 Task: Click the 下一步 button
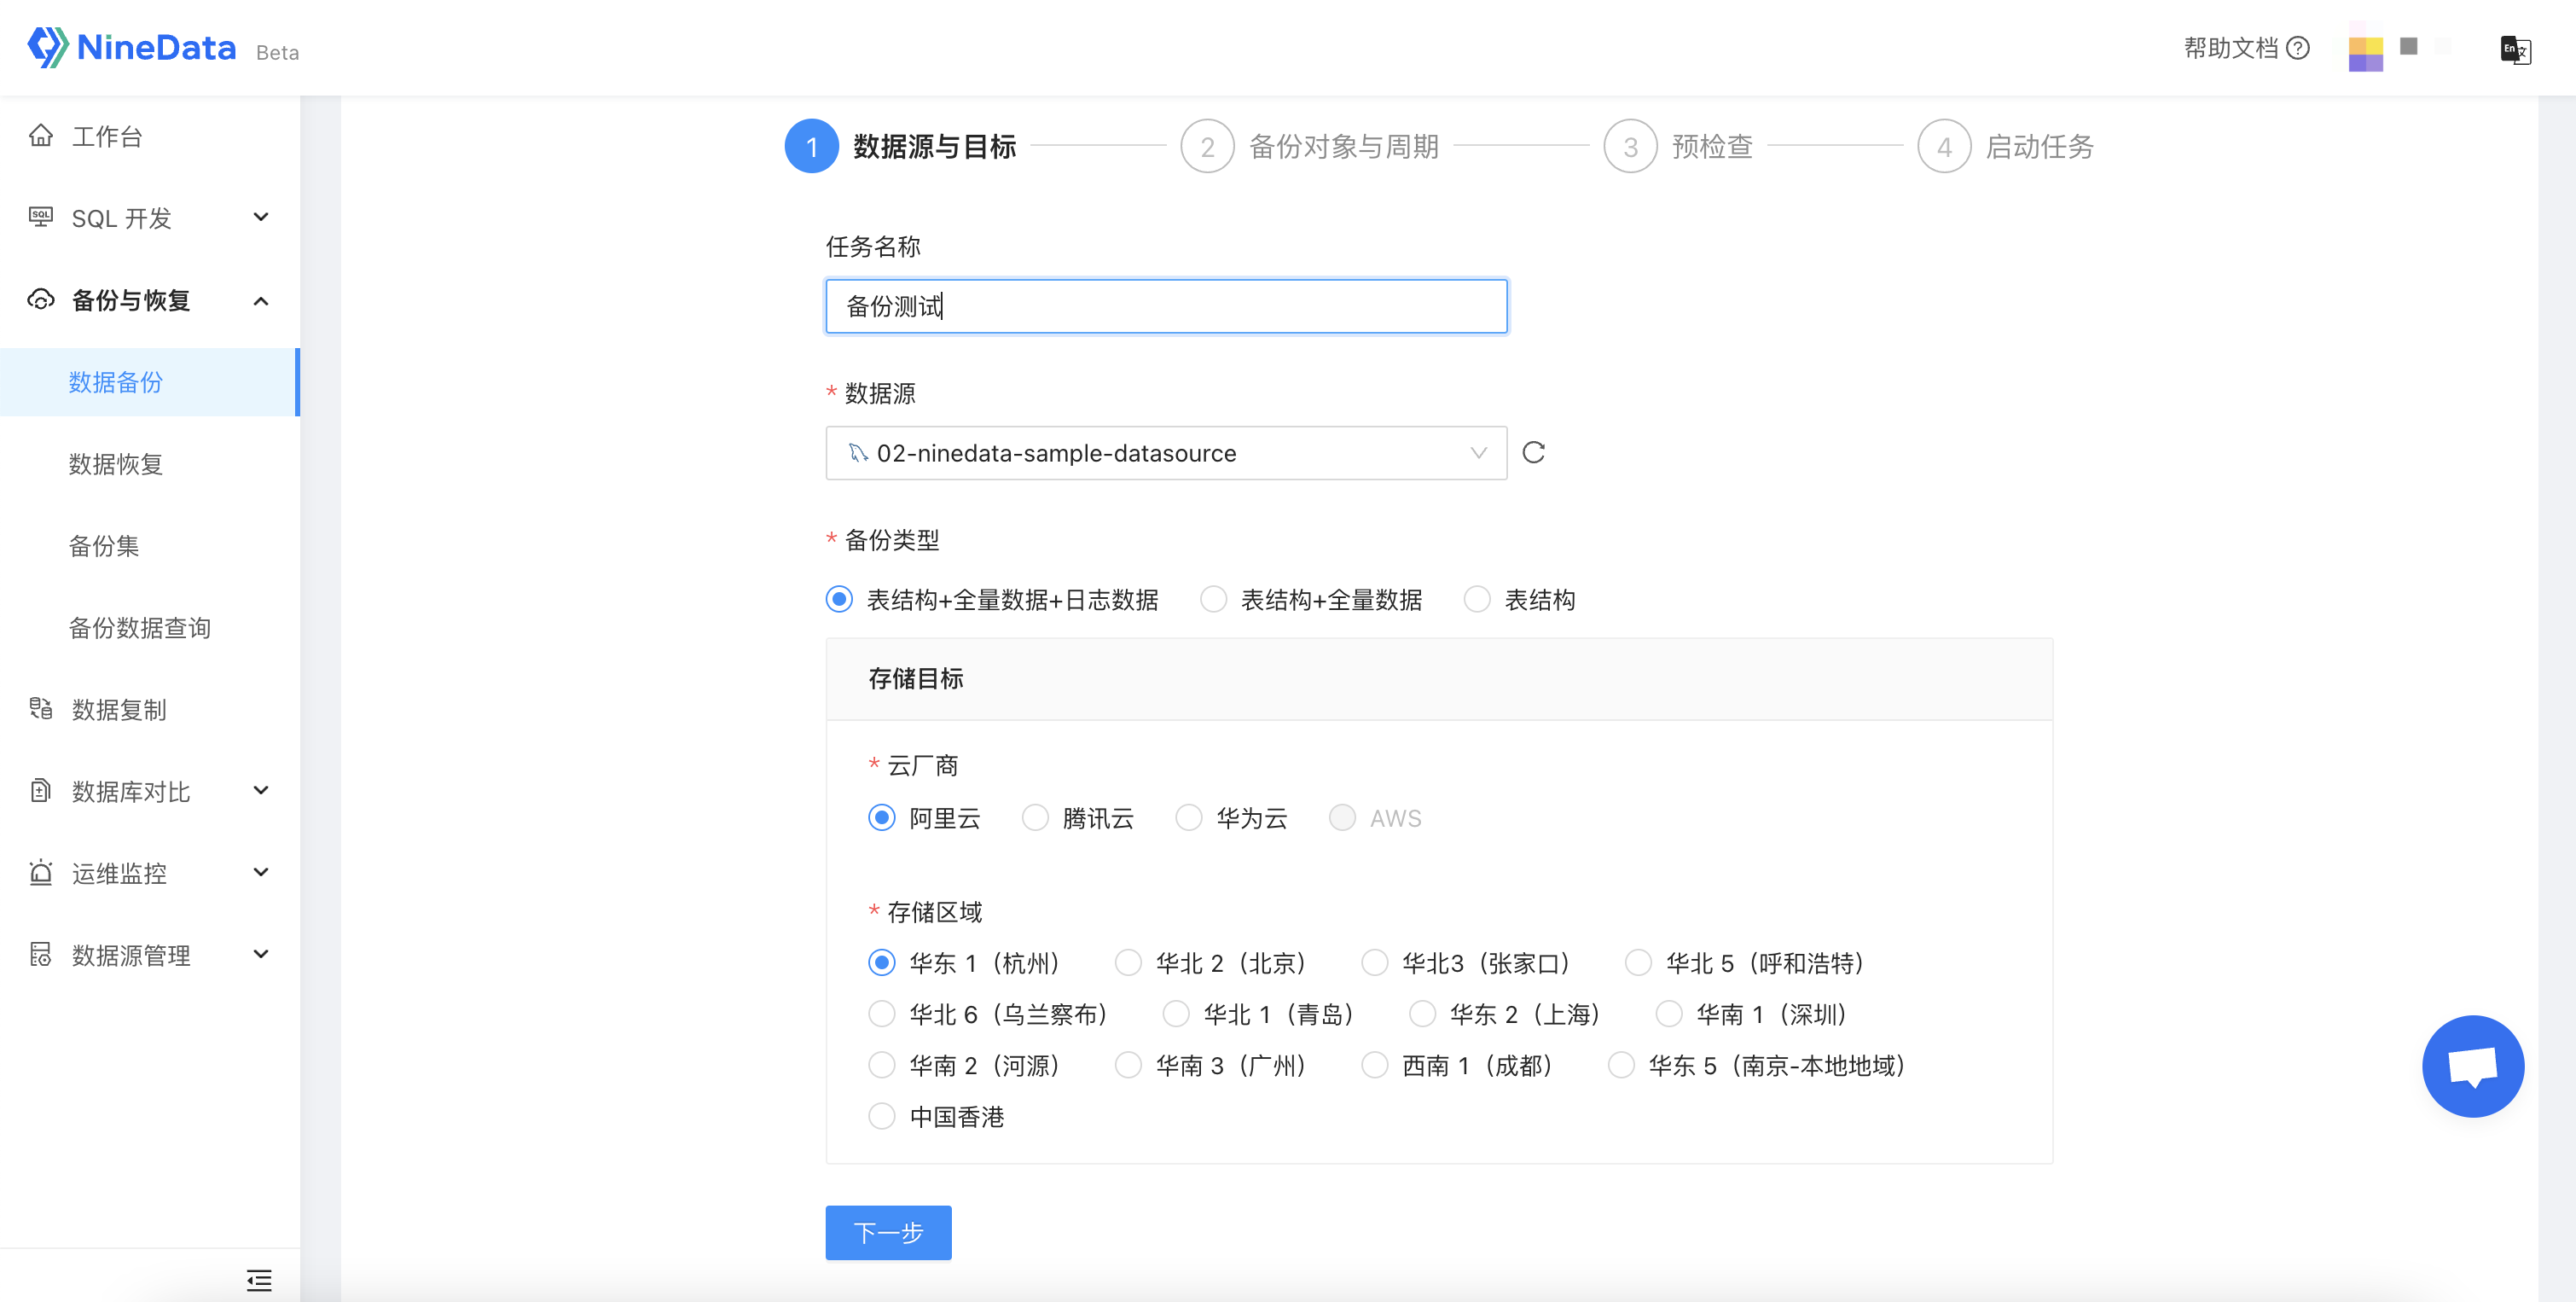point(887,1232)
